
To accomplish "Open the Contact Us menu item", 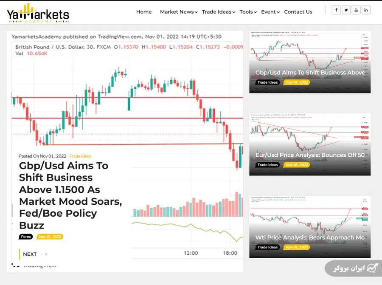I will click(x=298, y=12).
